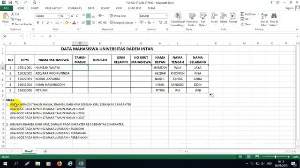This screenshot has width=300, height=168.
Task: Add new sheet with plus icon
Action: click(x=45, y=151)
